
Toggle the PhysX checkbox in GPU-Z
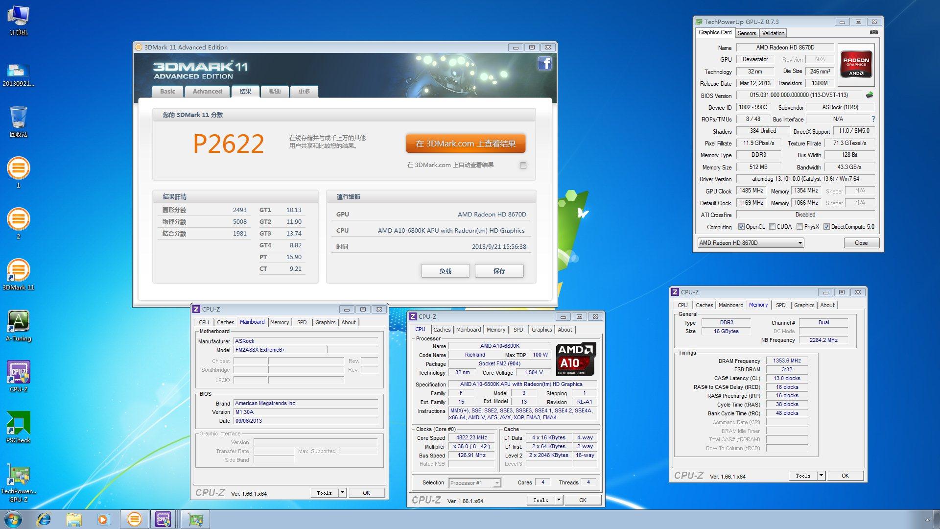[x=799, y=227]
